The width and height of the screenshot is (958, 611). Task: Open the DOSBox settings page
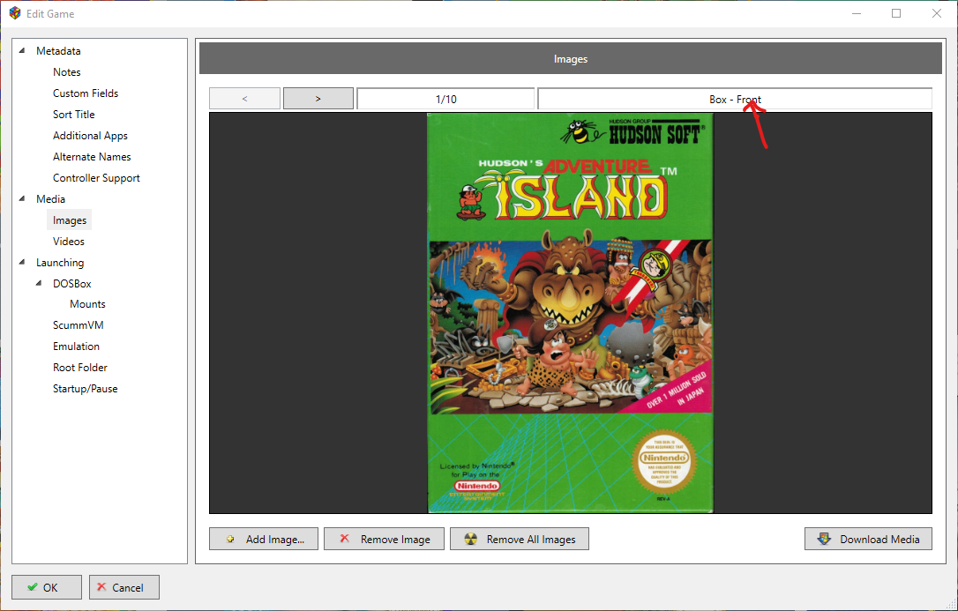pos(72,284)
